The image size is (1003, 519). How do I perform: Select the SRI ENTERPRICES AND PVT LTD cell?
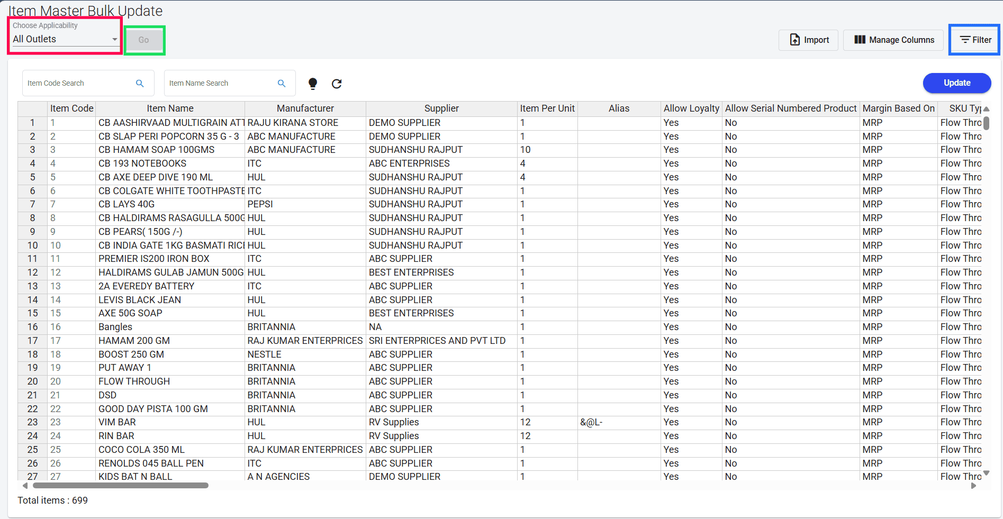coord(442,341)
